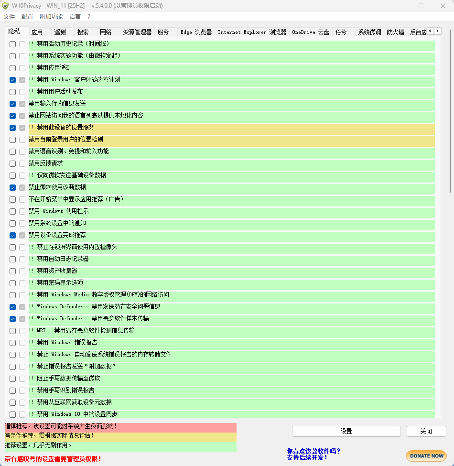Check 仅向微软发送基础设备数据
Viewport: 454px width, 466px height.
(12, 175)
